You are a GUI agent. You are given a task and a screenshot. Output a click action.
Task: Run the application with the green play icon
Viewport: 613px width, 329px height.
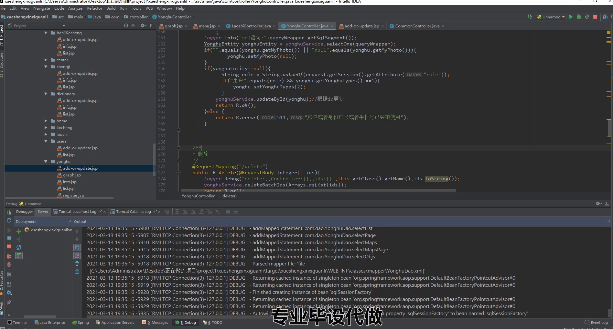[x=571, y=17]
